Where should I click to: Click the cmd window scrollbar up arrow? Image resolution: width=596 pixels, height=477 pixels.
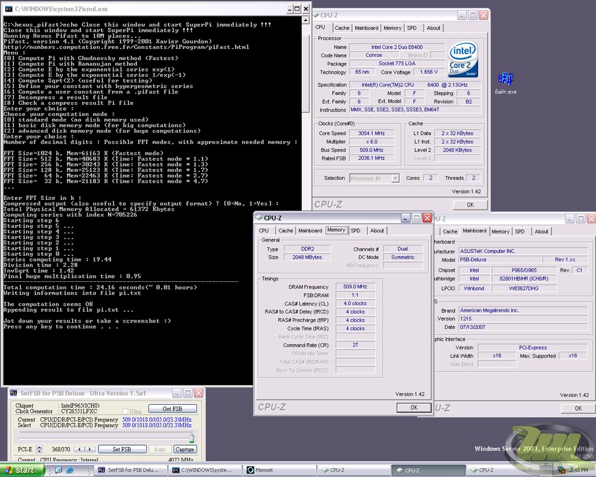[x=306, y=20]
